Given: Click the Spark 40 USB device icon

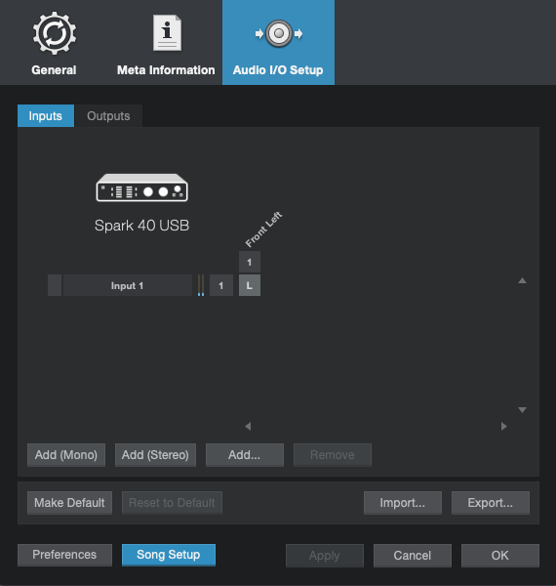Looking at the screenshot, I should coord(141,188).
